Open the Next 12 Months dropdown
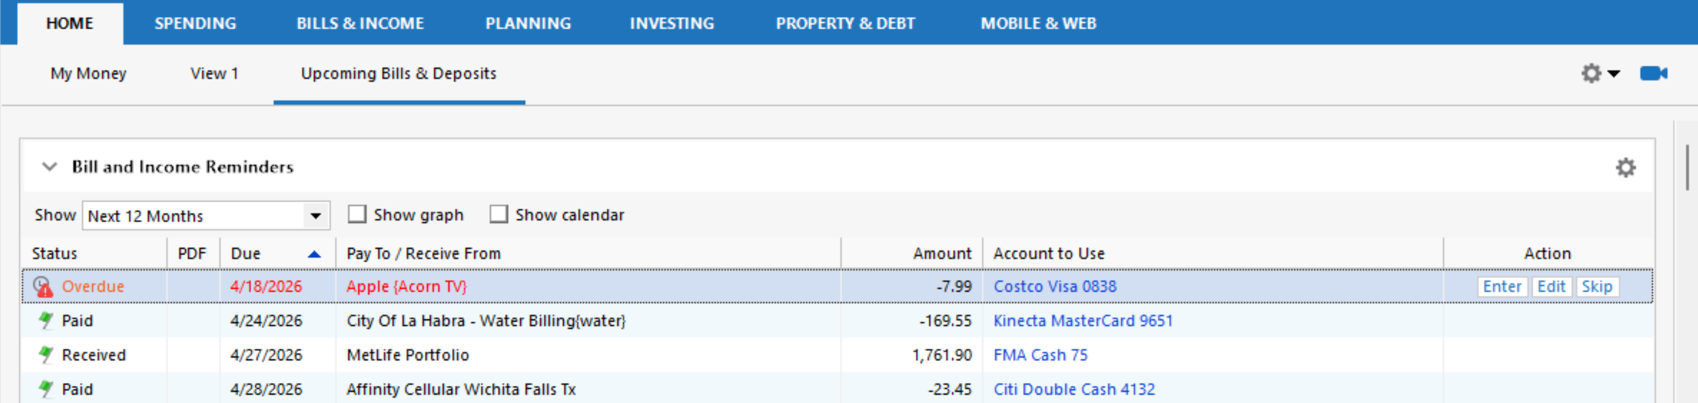 pos(205,216)
